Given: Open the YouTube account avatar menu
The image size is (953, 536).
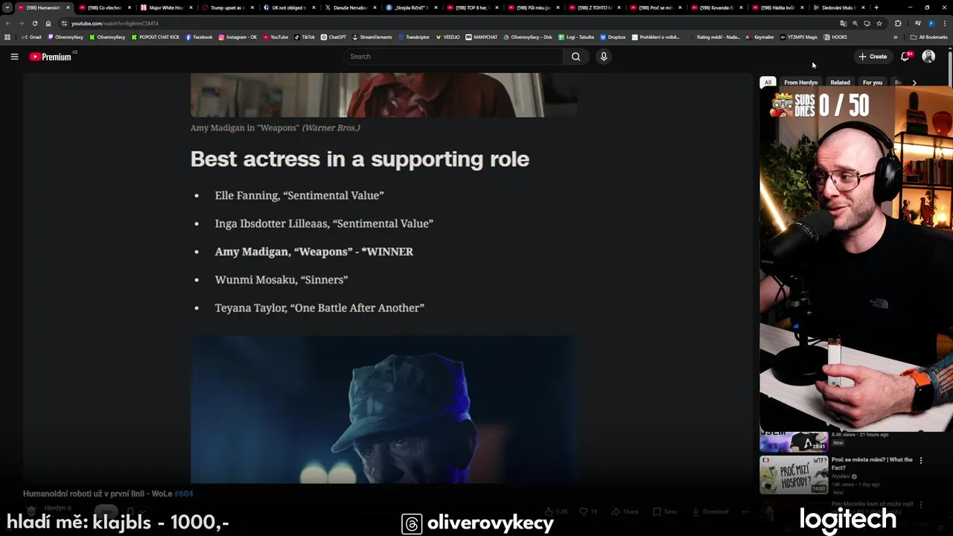Looking at the screenshot, I should point(928,57).
